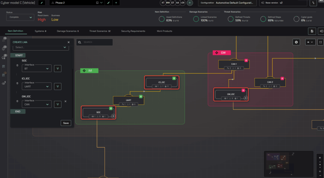
Task: Open the sidebar notes list icon
Action: (x=3, y=66)
